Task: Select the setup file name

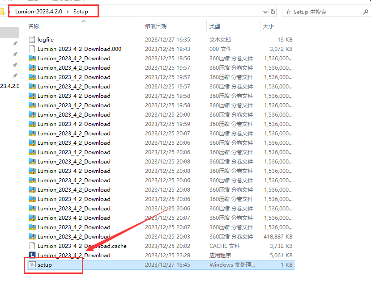Action: pos(44,265)
